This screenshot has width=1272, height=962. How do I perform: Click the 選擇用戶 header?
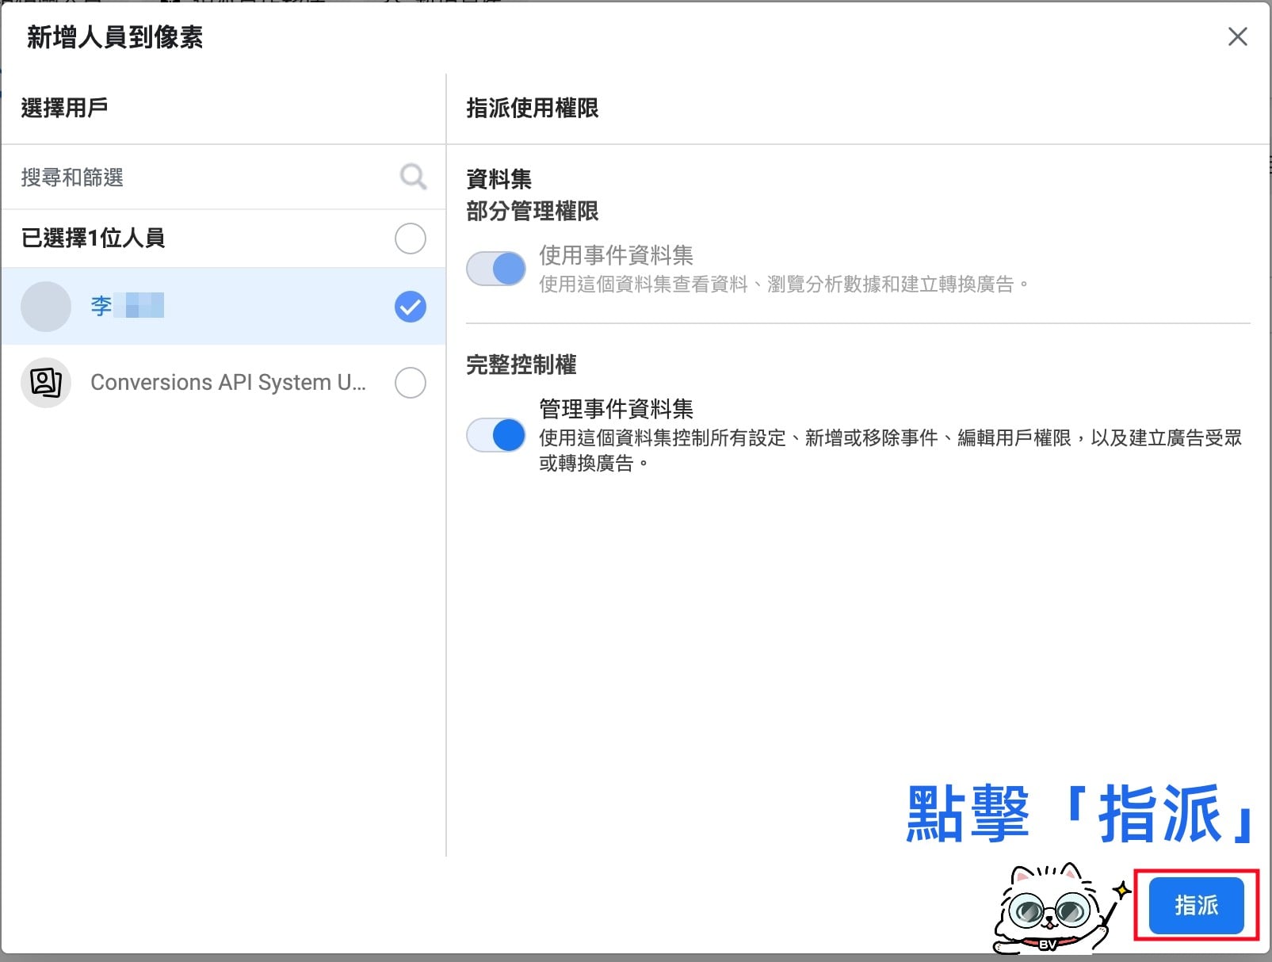(64, 108)
